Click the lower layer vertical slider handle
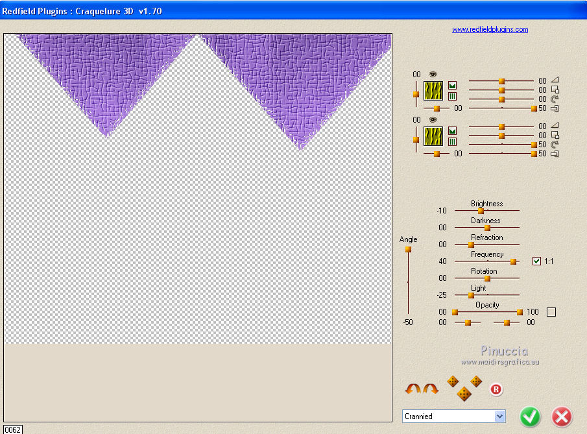This screenshot has width=587, height=434. click(416, 139)
